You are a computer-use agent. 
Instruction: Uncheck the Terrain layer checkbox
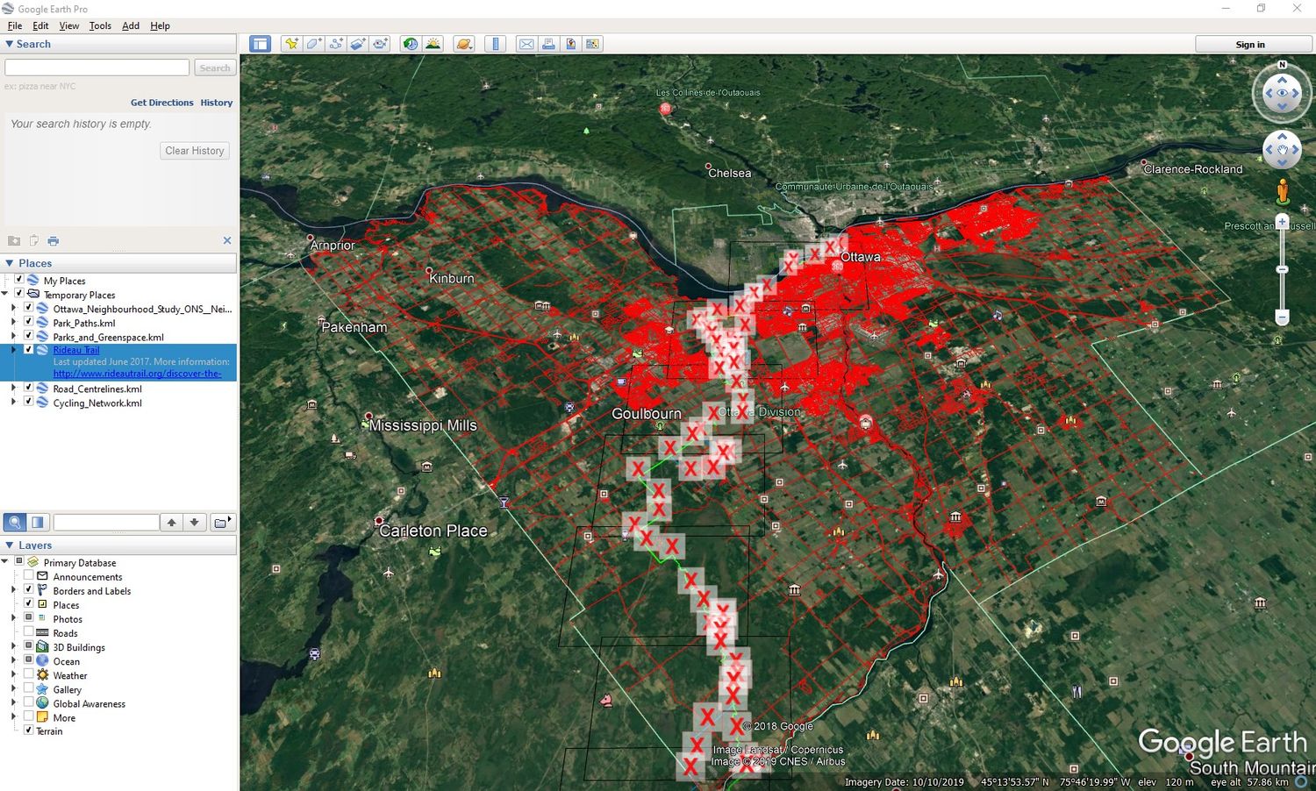pos(29,730)
